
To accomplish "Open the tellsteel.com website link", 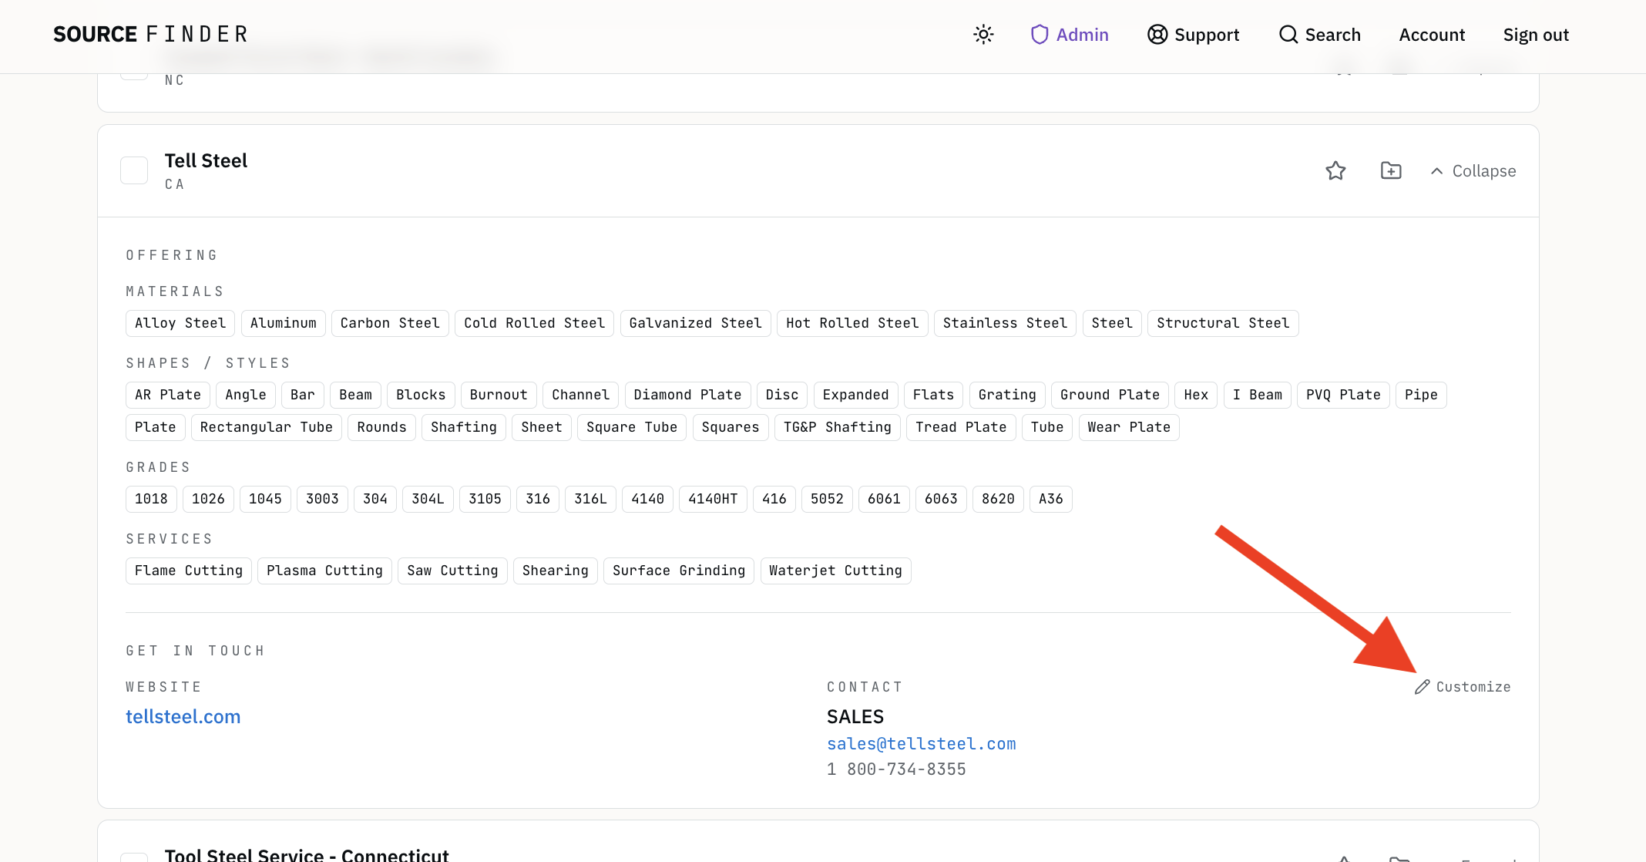I will [x=183, y=717].
